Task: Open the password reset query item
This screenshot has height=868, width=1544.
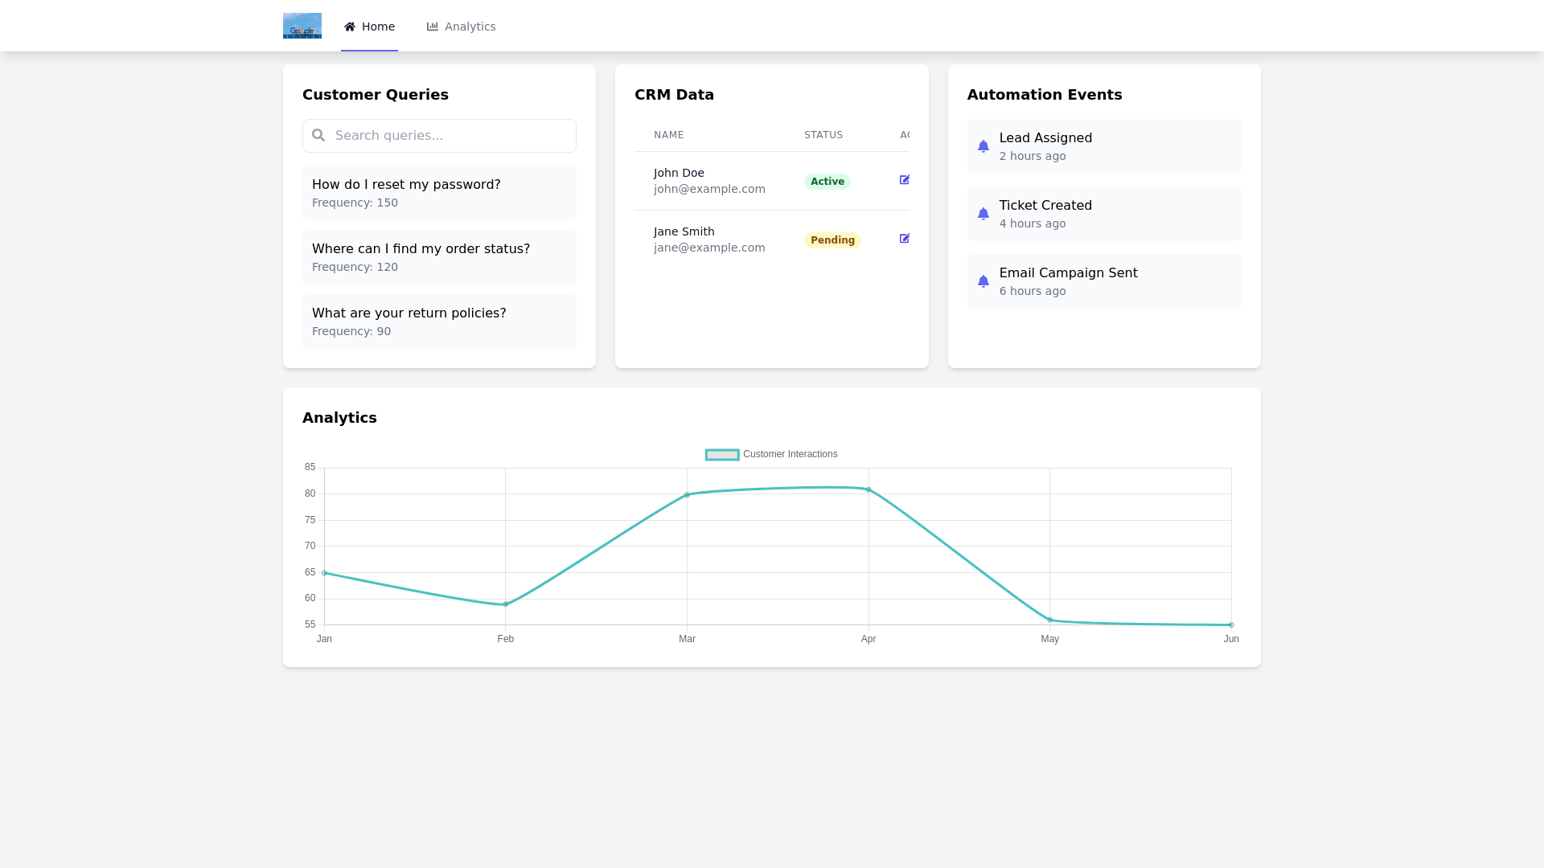Action: tap(439, 193)
